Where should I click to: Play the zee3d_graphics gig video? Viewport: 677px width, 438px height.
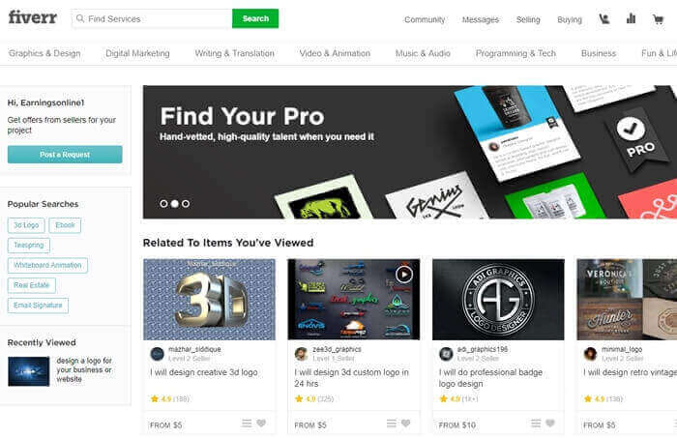pyautogui.click(x=404, y=275)
